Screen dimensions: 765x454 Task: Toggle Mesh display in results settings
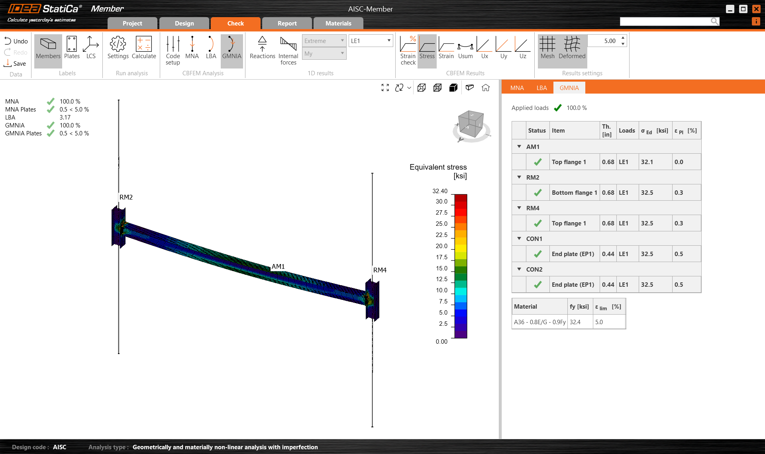point(547,48)
